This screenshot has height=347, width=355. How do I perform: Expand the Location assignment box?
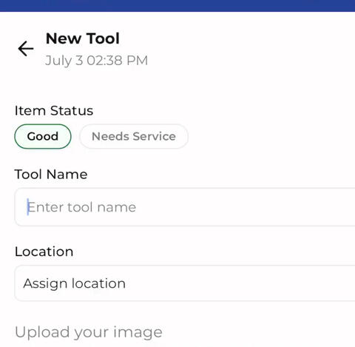pos(185,283)
